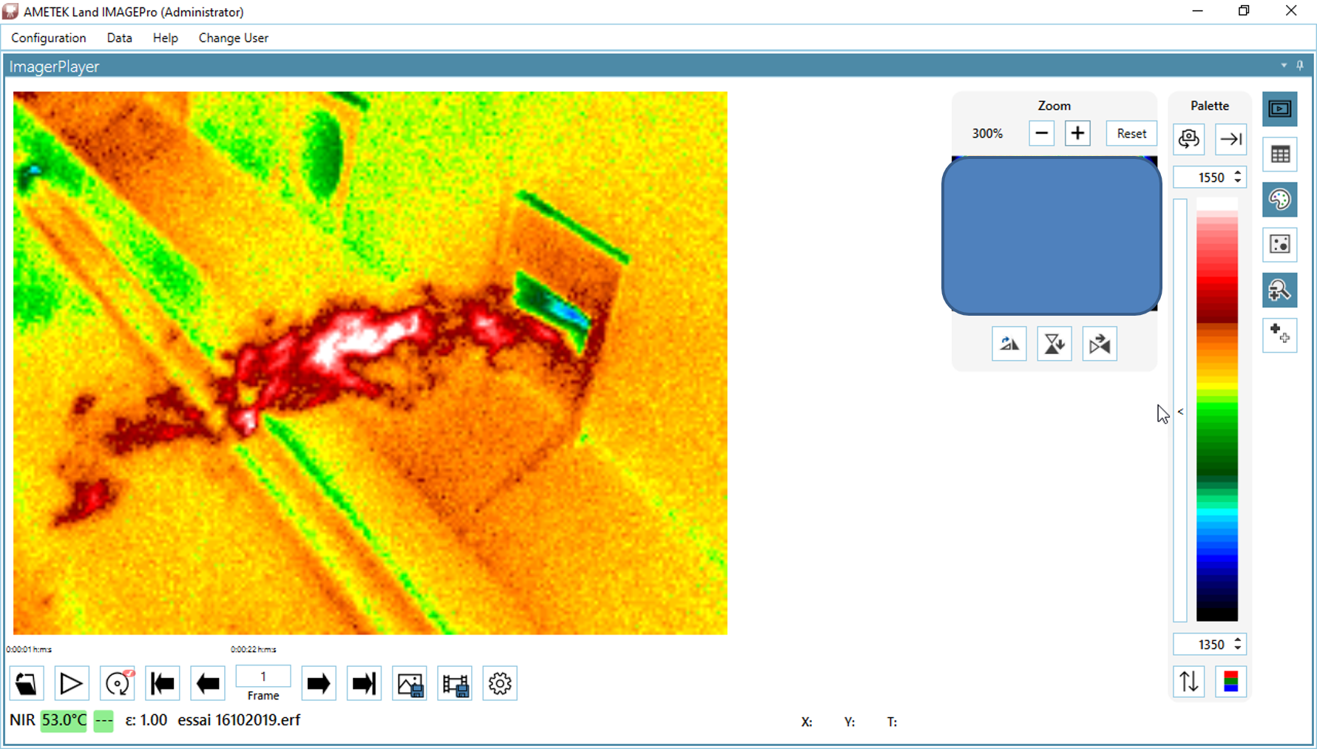Save the current image snapshot
The height and width of the screenshot is (749, 1317).
point(409,683)
